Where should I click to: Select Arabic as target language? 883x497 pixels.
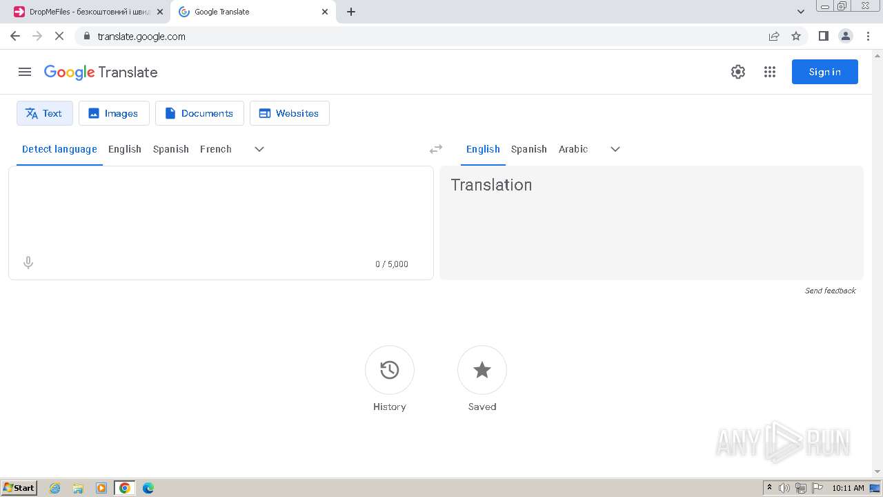(x=573, y=149)
